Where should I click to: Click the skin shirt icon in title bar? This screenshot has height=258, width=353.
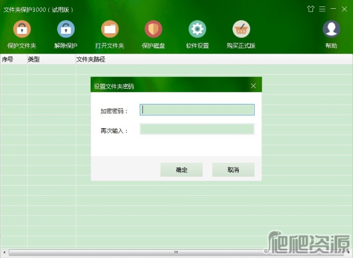point(311,9)
